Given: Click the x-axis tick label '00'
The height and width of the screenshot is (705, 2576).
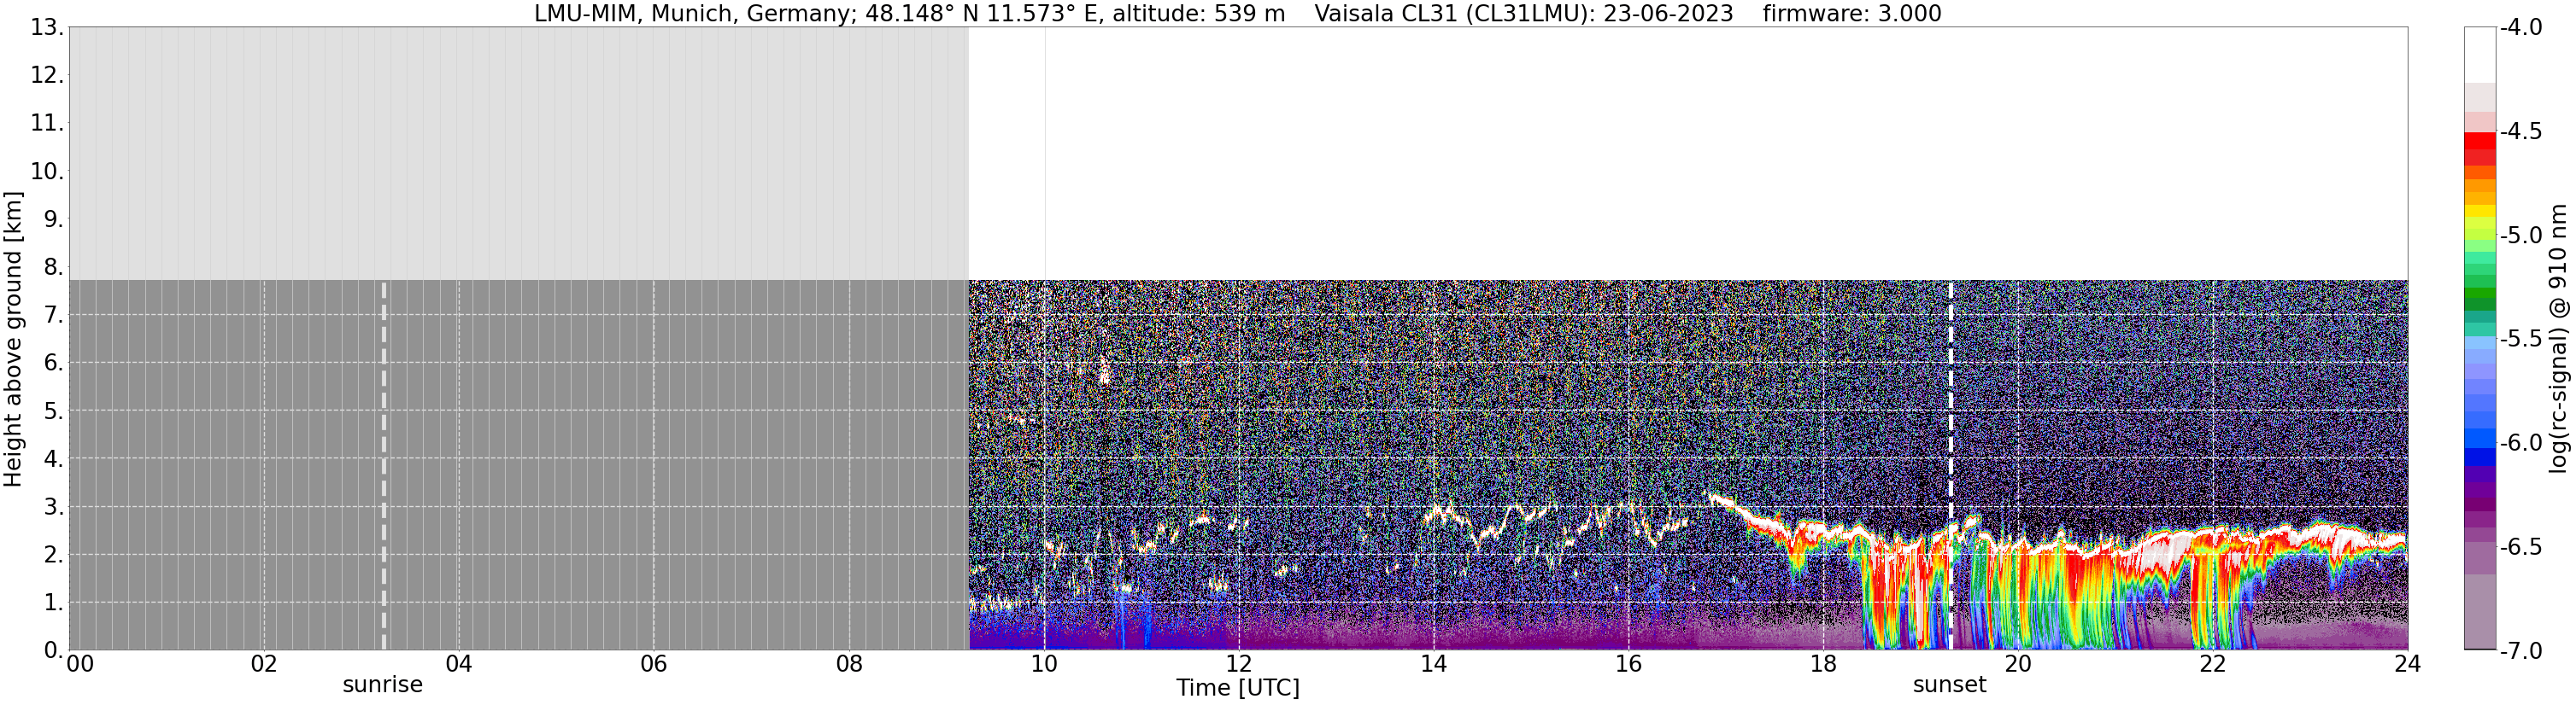Looking at the screenshot, I should [80, 664].
